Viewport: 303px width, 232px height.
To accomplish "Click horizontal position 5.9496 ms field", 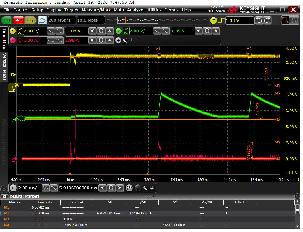I will [79, 188].
